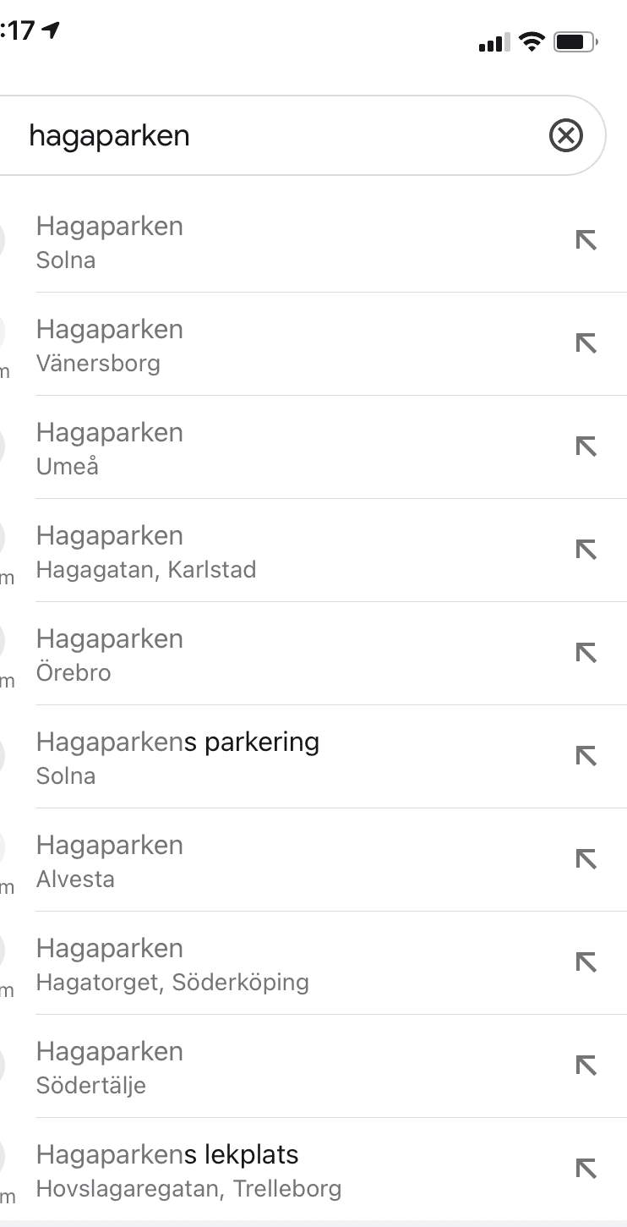Image resolution: width=627 pixels, height=1227 pixels.
Task: Pick Hagaparken in Örebro
Action: 254,655
